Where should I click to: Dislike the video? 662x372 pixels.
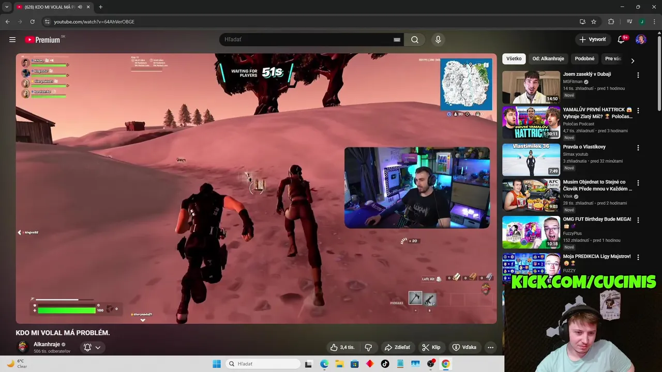pos(368,347)
